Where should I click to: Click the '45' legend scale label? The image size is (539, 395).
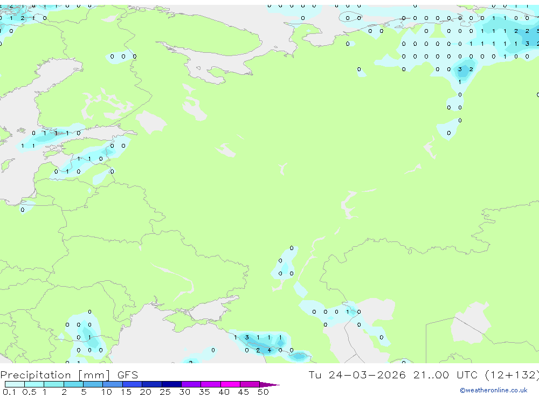click(x=244, y=392)
